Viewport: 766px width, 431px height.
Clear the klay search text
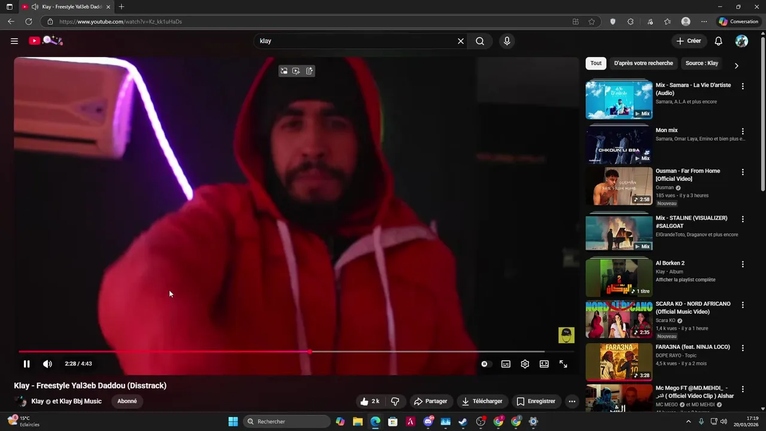click(461, 41)
